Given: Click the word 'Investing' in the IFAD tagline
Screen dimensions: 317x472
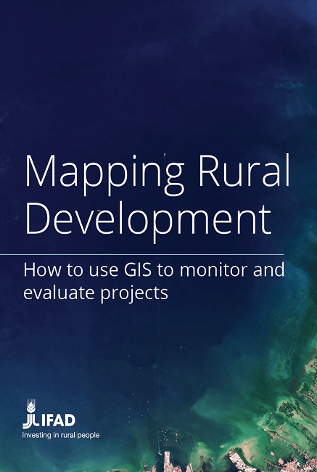Looking at the screenshot, I should coord(36,435).
